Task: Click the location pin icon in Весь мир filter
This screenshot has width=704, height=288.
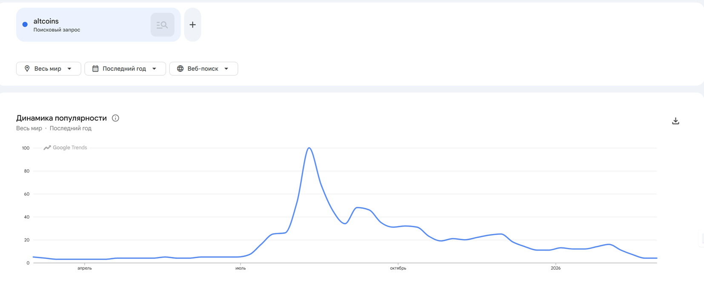Action: coord(27,69)
